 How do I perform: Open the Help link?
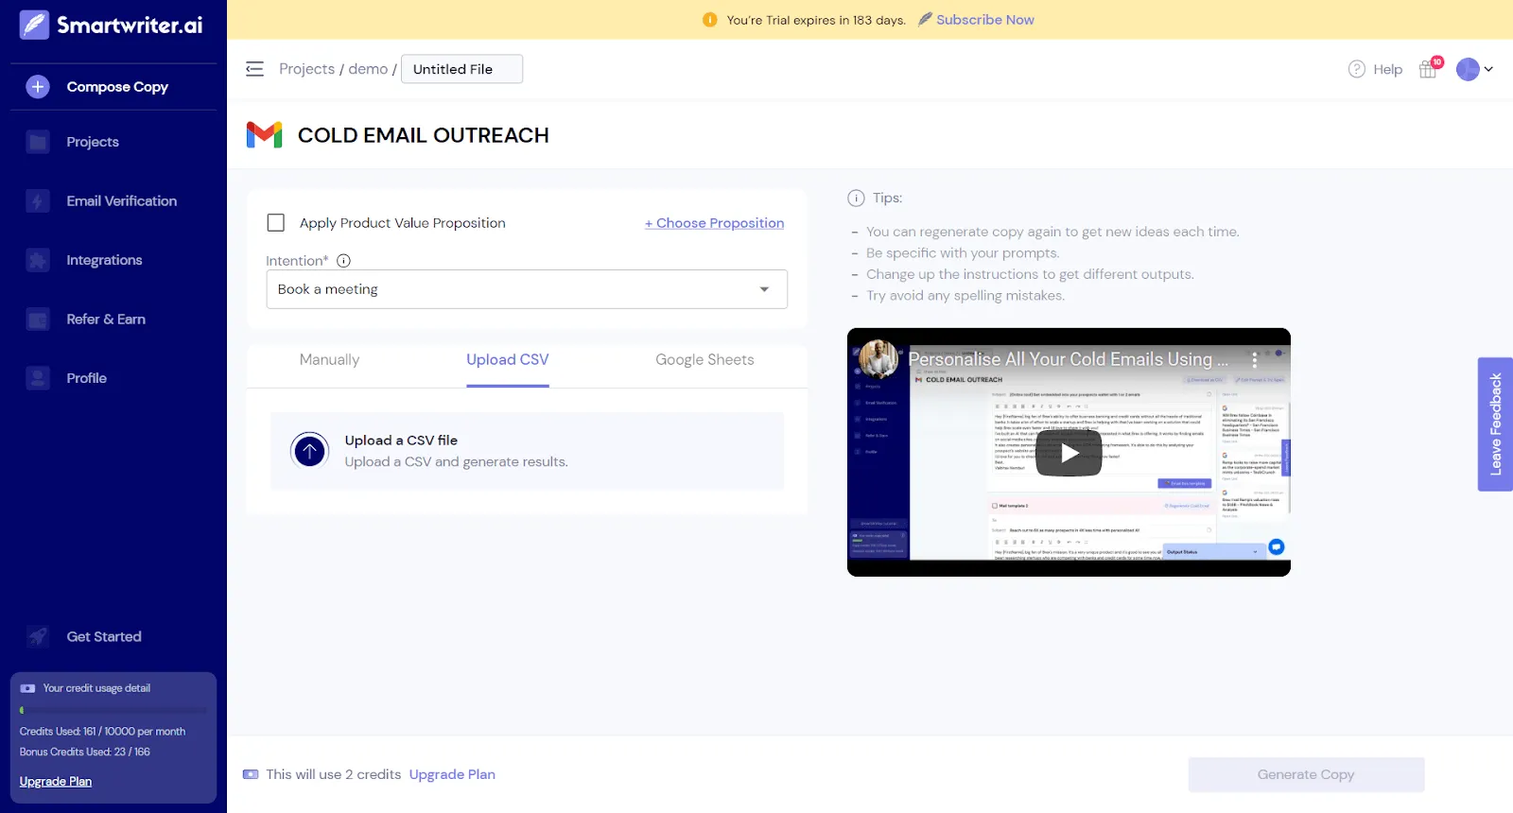[1387, 69]
